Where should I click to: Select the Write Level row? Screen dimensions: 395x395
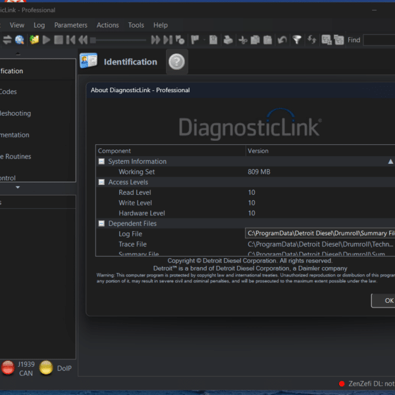246,203
